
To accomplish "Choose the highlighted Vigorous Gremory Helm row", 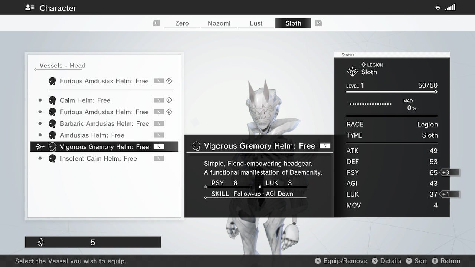I will (x=104, y=147).
